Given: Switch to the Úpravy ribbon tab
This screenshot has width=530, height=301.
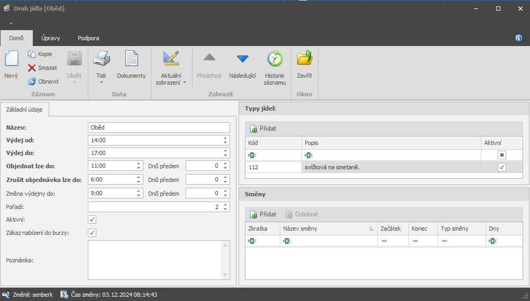Looking at the screenshot, I should pyautogui.click(x=51, y=38).
